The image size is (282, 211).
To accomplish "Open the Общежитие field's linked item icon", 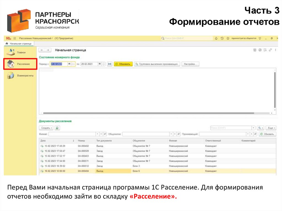I will click(178, 134).
